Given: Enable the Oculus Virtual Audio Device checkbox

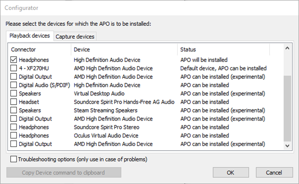Looking at the screenshot, I should (x=13, y=135).
